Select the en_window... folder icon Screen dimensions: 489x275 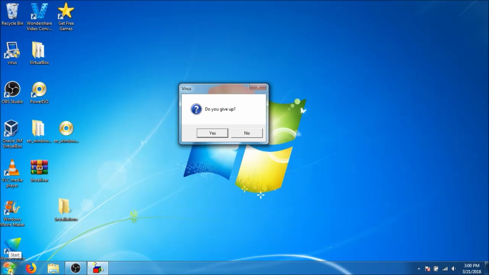(x=39, y=131)
